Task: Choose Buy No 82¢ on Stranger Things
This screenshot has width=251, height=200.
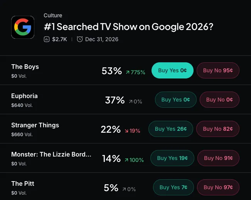Action: 218,129
